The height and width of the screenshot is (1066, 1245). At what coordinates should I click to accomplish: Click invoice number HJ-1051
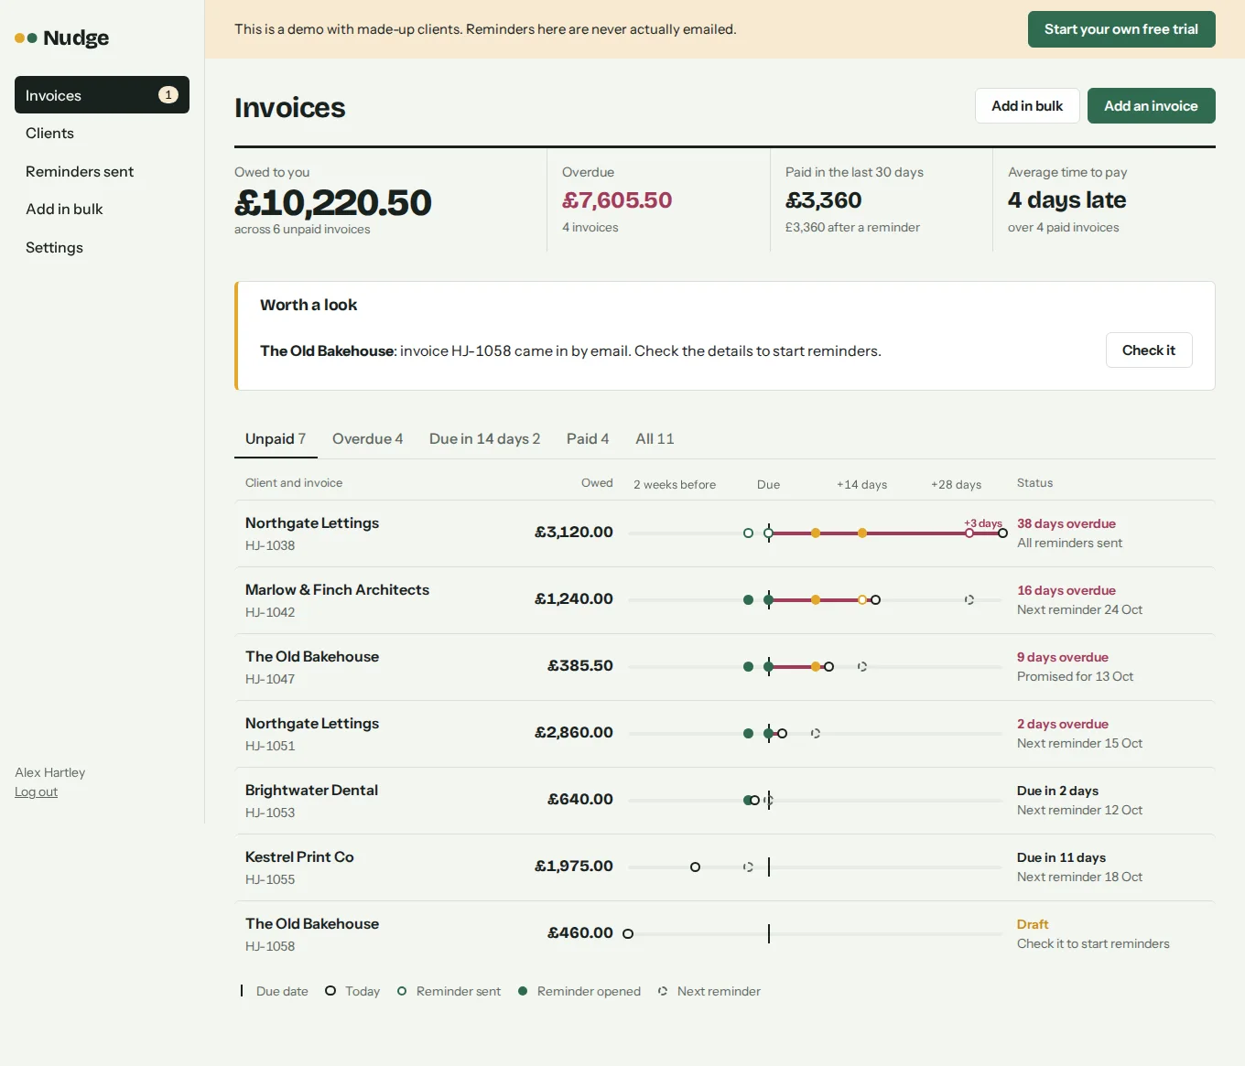coord(270,746)
